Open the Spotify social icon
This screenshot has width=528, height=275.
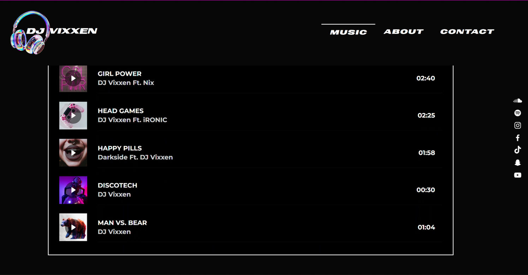click(x=517, y=113)
